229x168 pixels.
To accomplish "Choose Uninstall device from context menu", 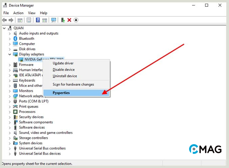I will [x=76, y=76].
